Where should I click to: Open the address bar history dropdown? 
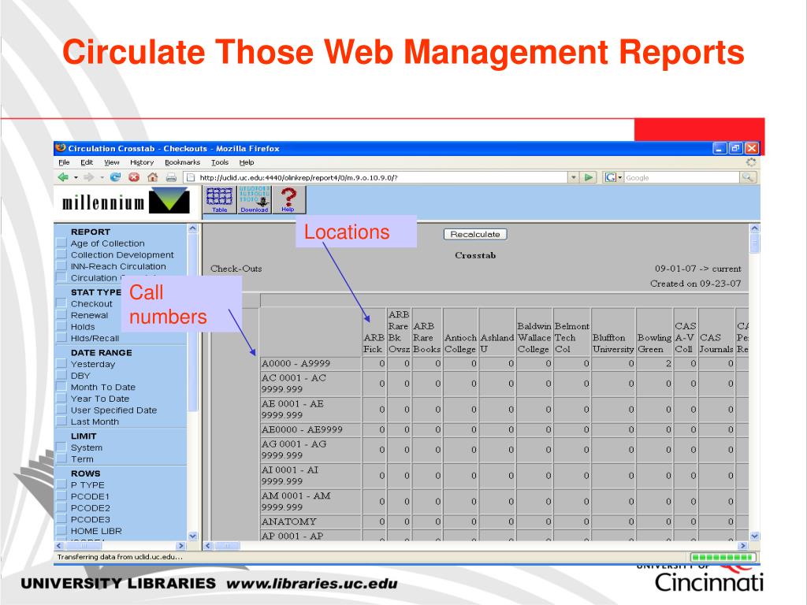click(574, 177)
